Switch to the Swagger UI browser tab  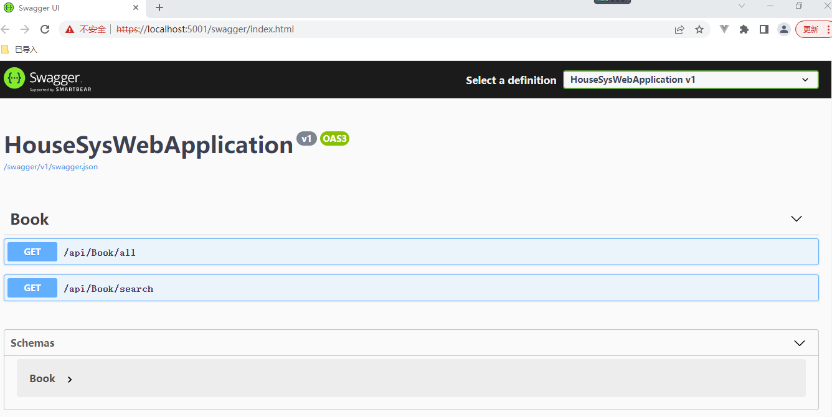pyautogui.click(x=69, y=8)
